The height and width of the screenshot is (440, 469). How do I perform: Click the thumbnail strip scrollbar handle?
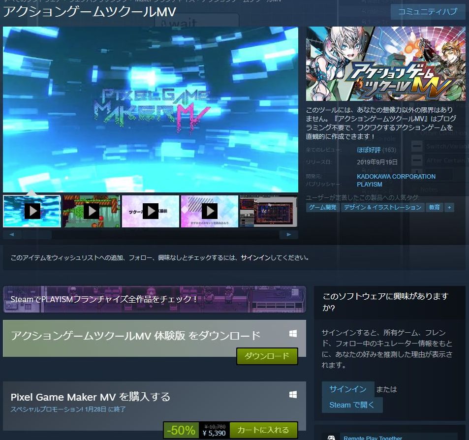pos(37,234)
